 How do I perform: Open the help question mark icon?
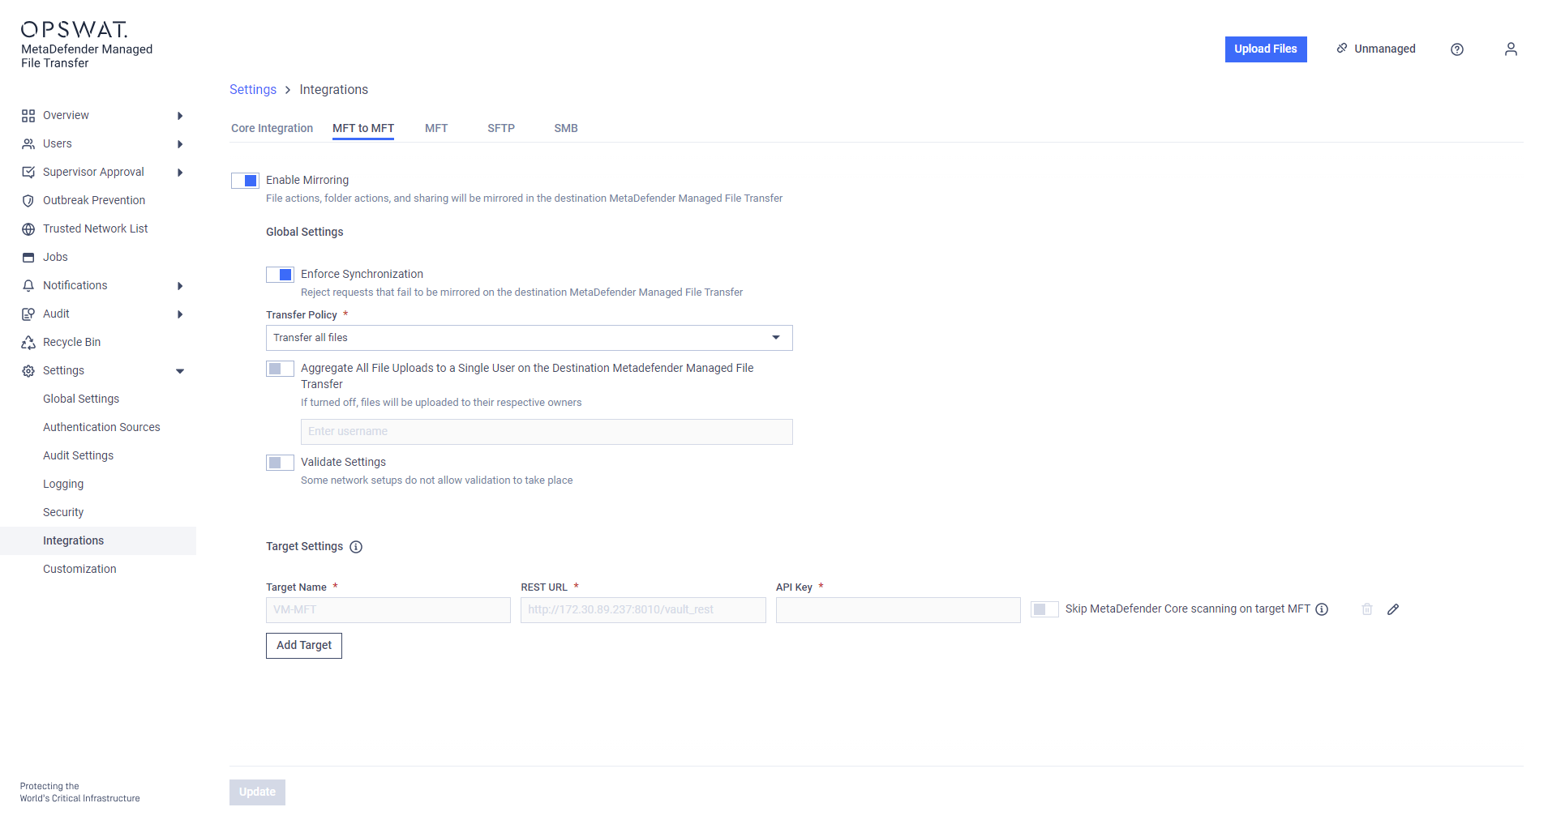click(1457, 49)
